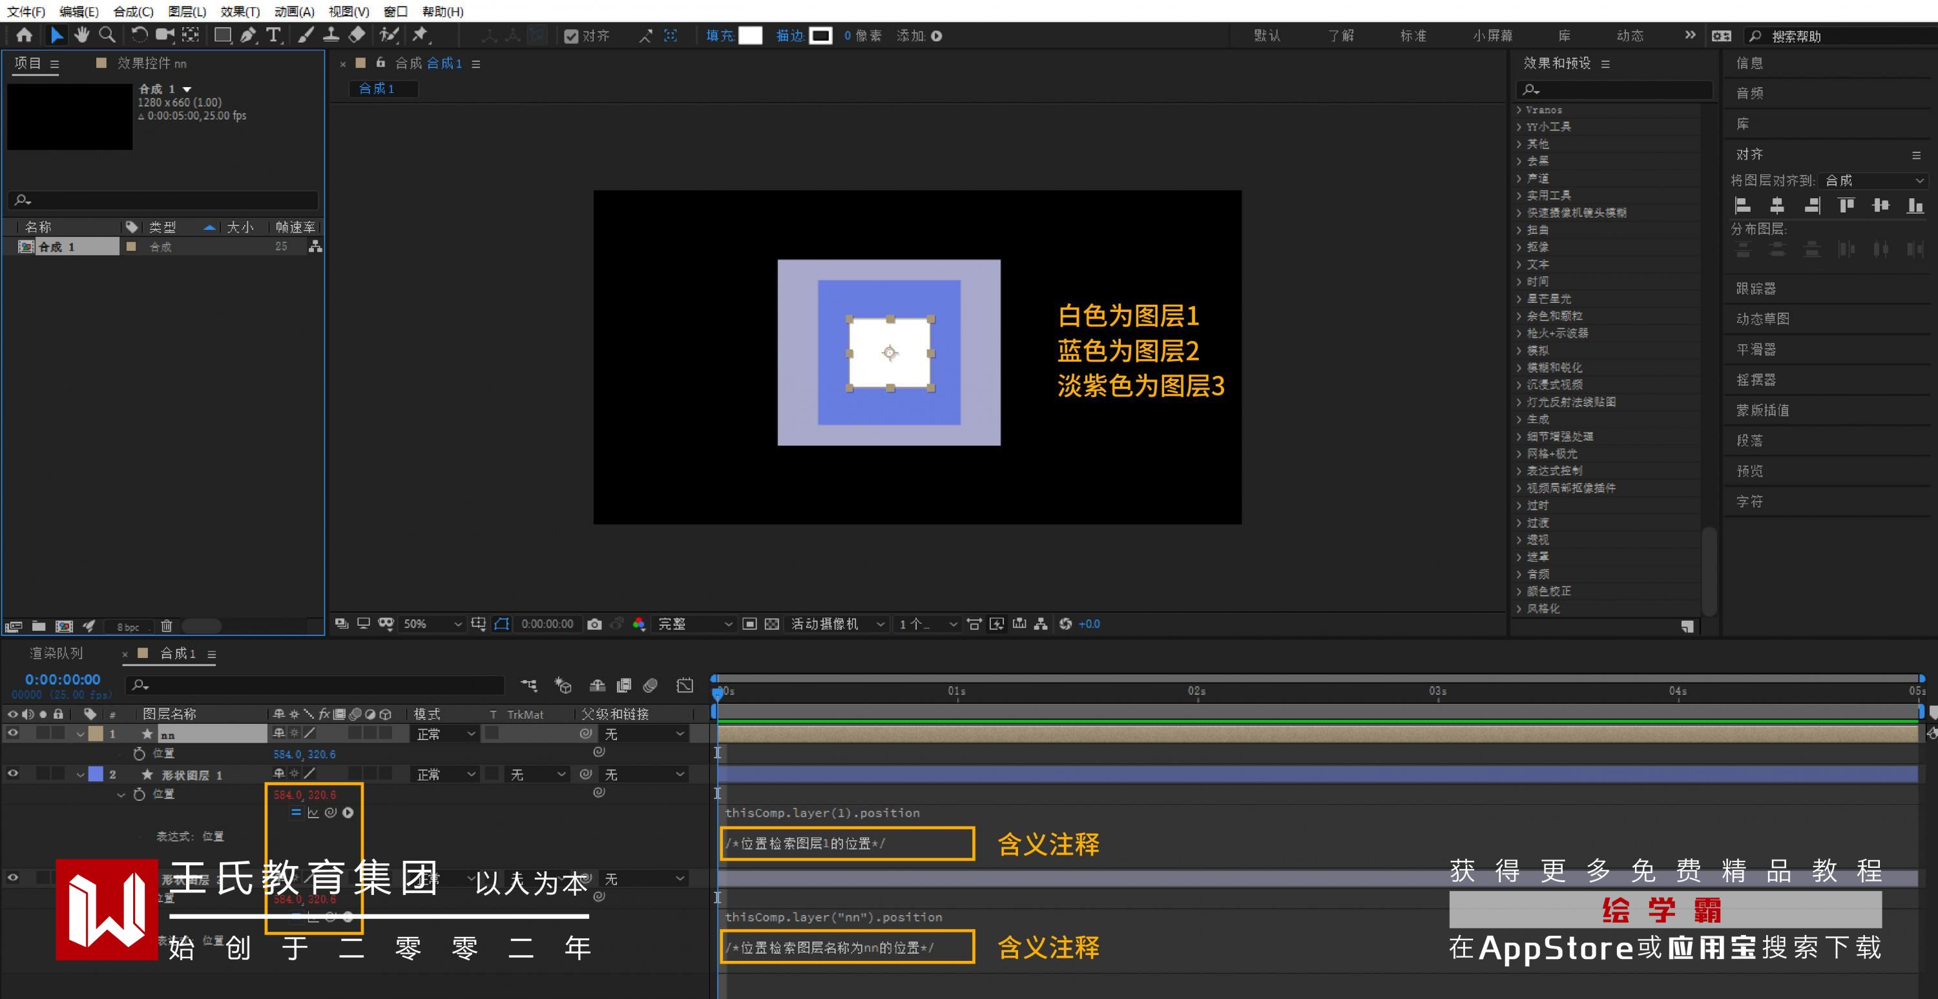Click the white 填充 fill color swatch
The height and width of the screenshot is (999, 1938).
(x=750, y=36)
